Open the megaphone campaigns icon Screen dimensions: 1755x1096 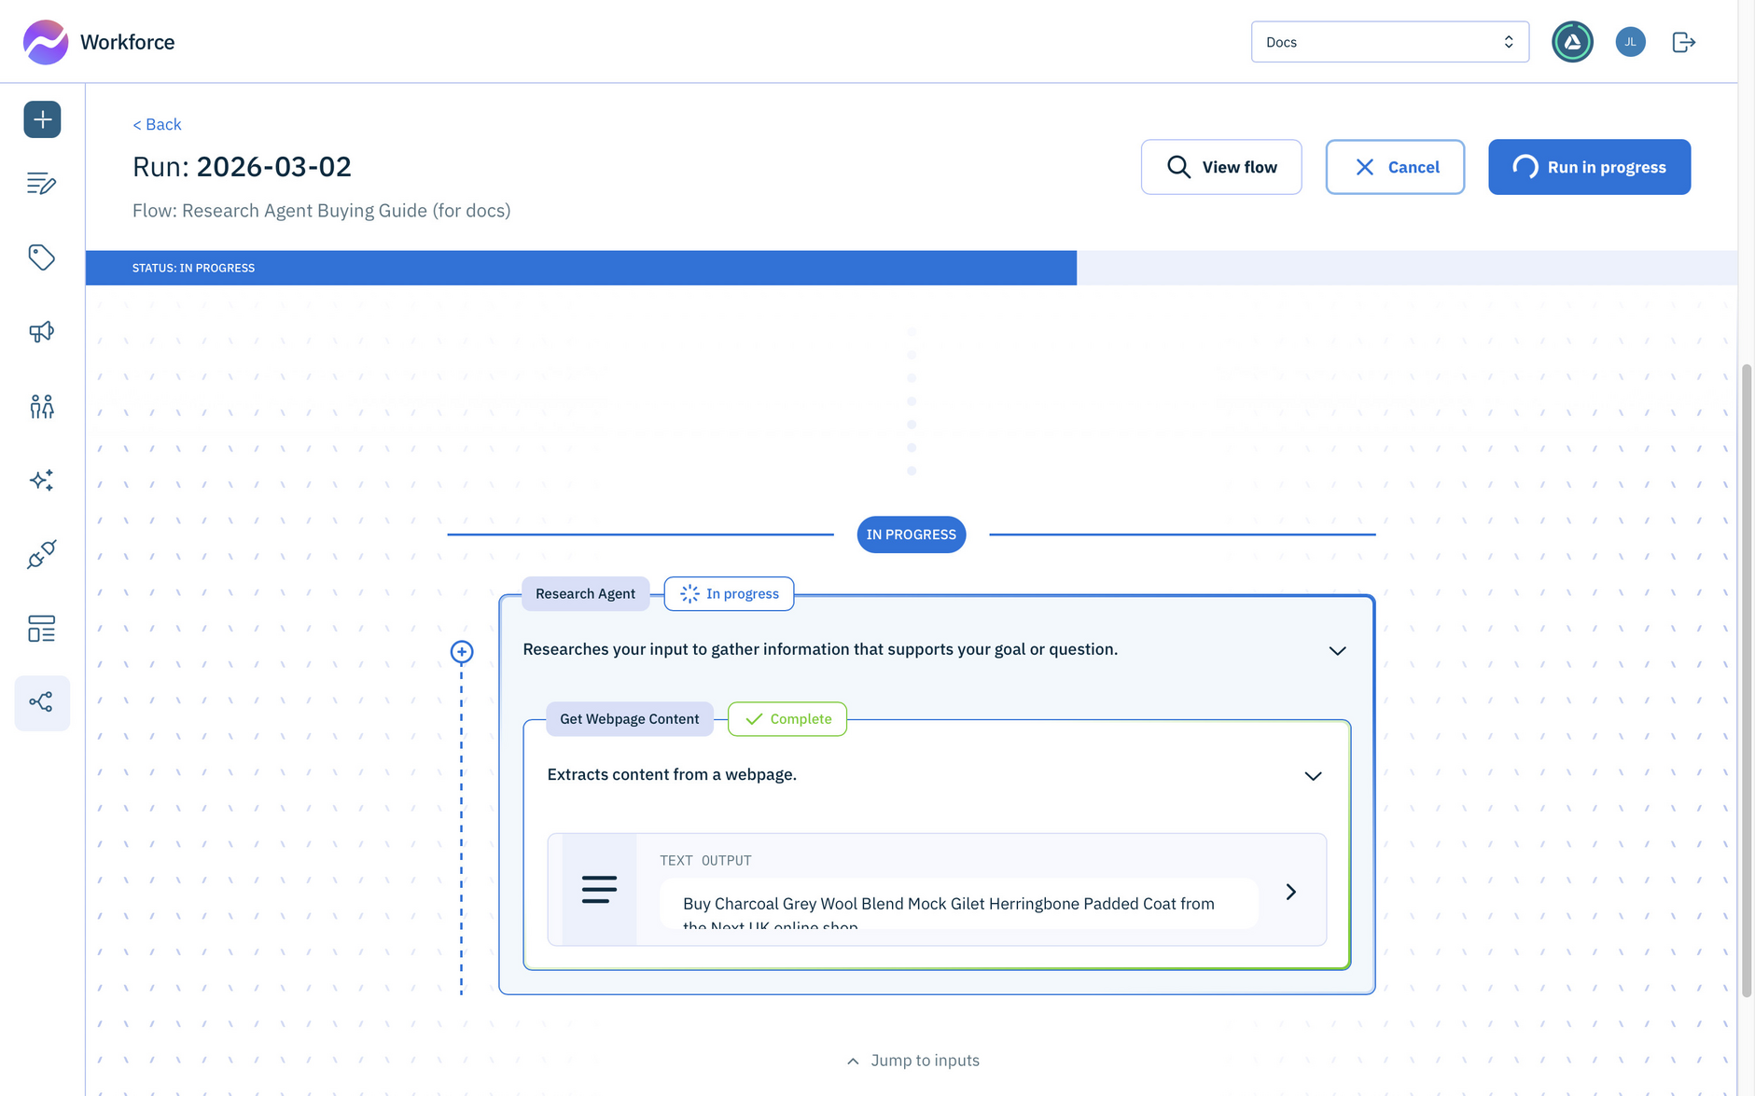[42, 332]
